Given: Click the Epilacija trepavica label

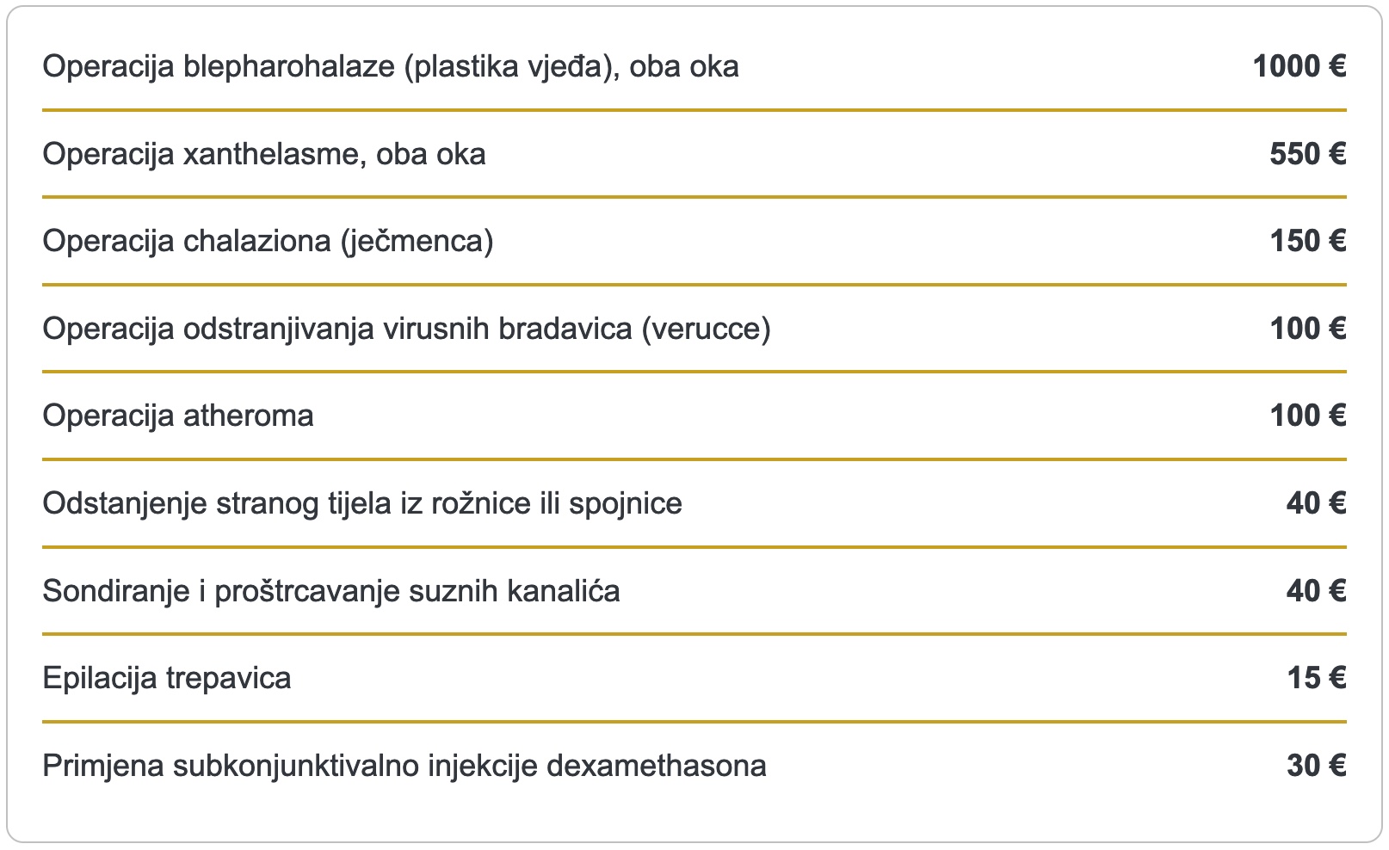Looking at the screenshot, I should 167,679.
